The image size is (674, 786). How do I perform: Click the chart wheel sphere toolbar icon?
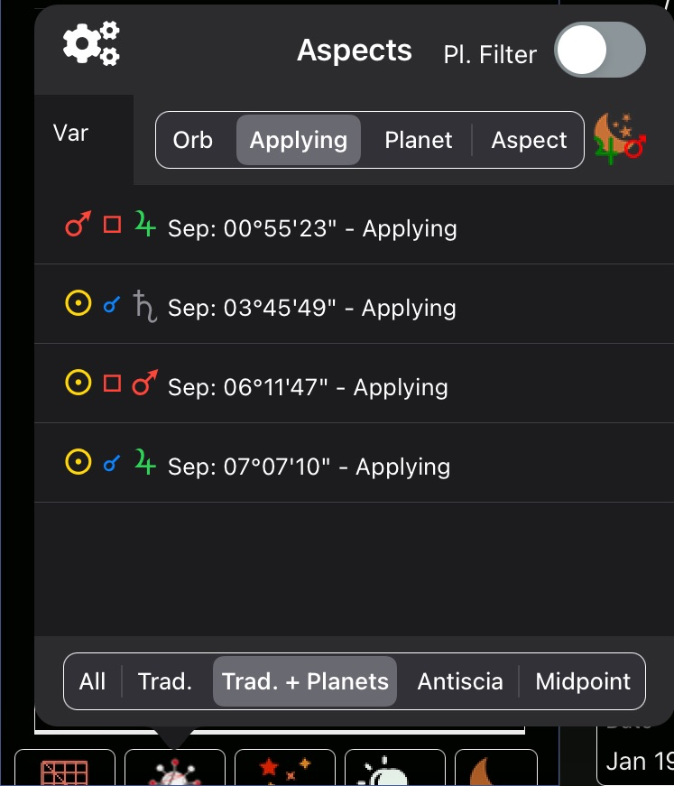175,771
